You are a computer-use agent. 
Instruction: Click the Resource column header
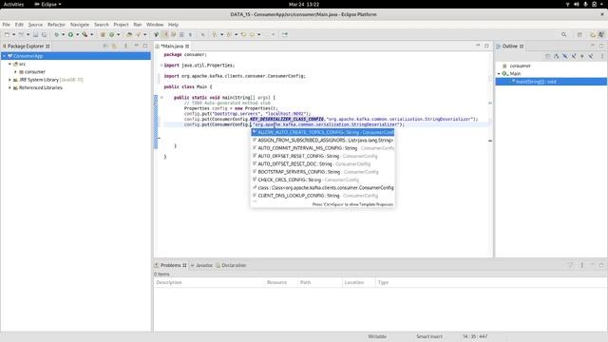point(281,282)
